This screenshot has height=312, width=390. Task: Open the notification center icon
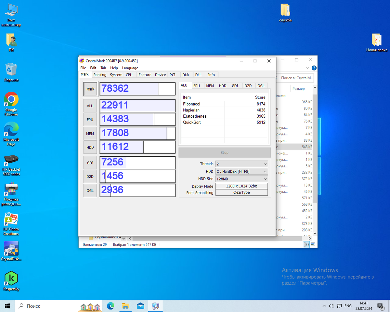(380, 306)
